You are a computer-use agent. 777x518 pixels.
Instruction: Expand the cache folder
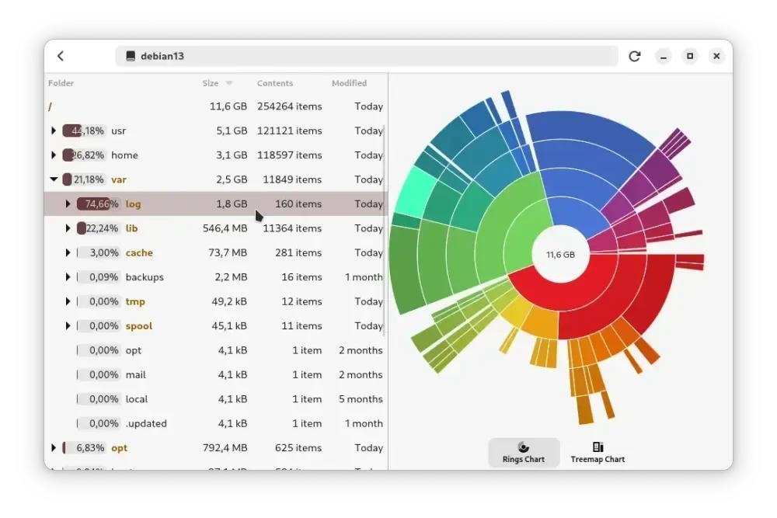pyautogui.click(x=68, y=252)
